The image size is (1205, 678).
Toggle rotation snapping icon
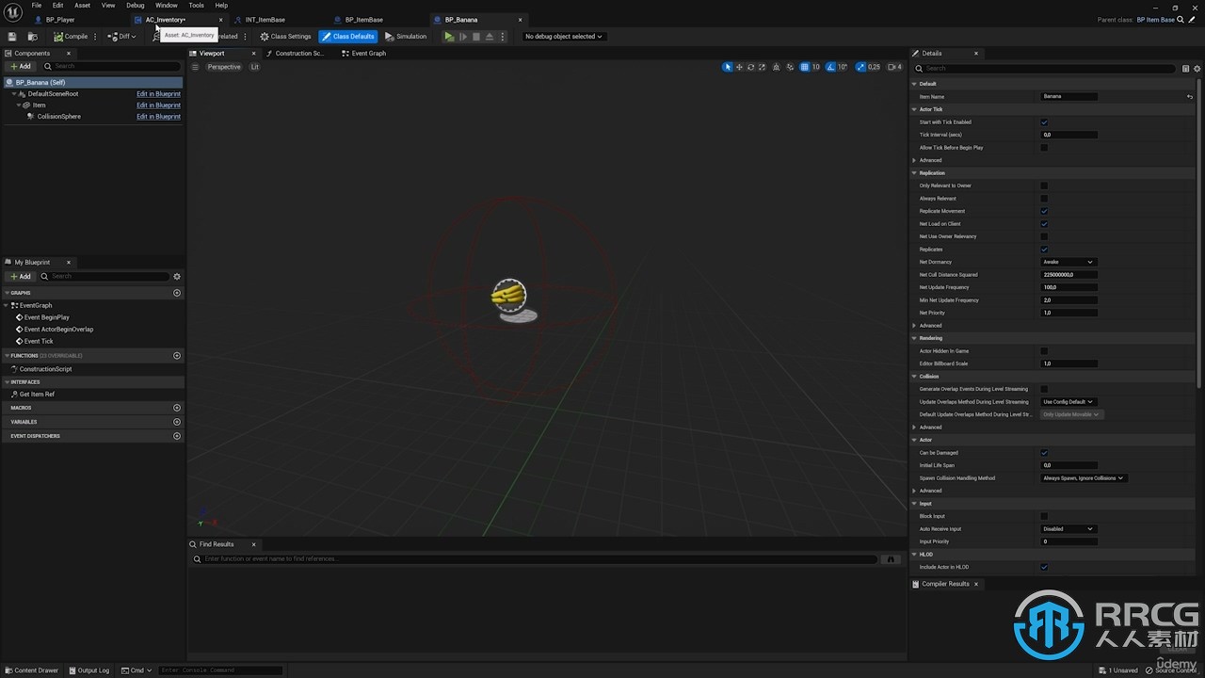click(831, 67)
